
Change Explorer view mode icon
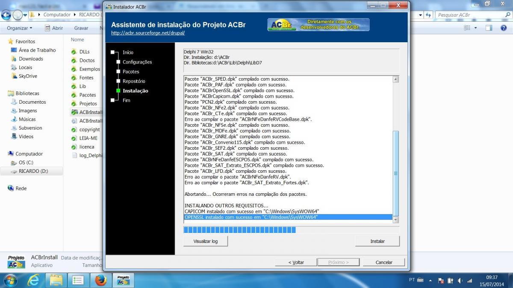pos(467,28)
